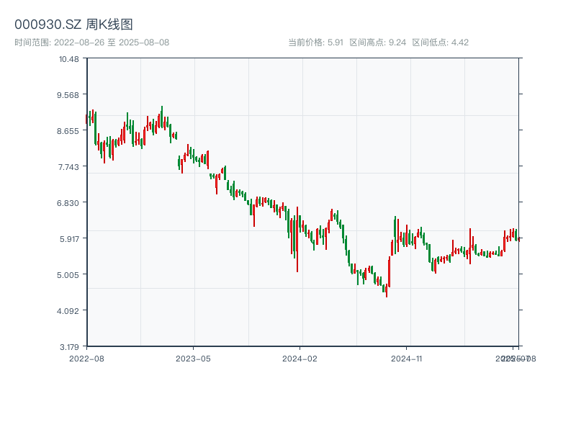Screen dimensions: 576x432
Task: Select the 8.655 y-axis tick label
Action: point(69,130)
